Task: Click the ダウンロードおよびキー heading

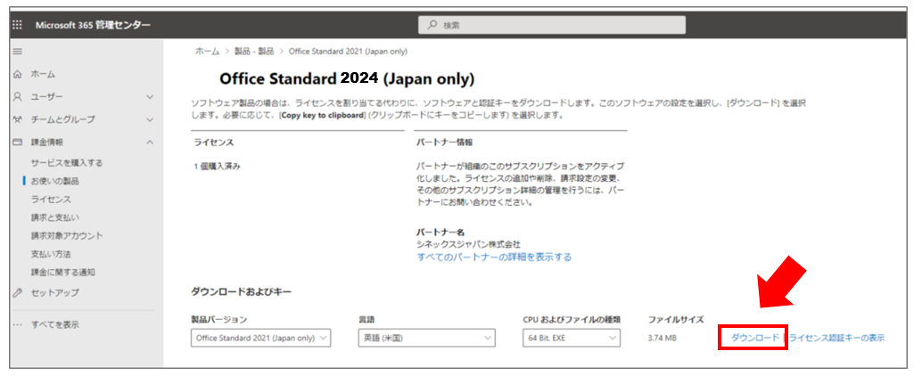Action: (x=242, y=291)
